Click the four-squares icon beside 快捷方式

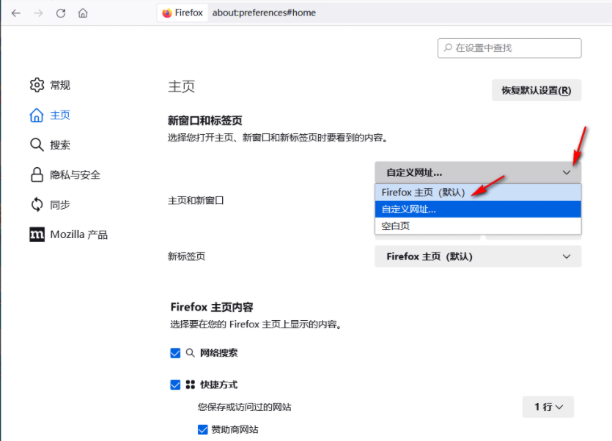click(x=190, y=385)
